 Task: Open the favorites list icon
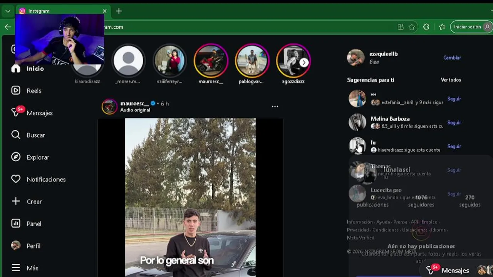pos(442,27)
